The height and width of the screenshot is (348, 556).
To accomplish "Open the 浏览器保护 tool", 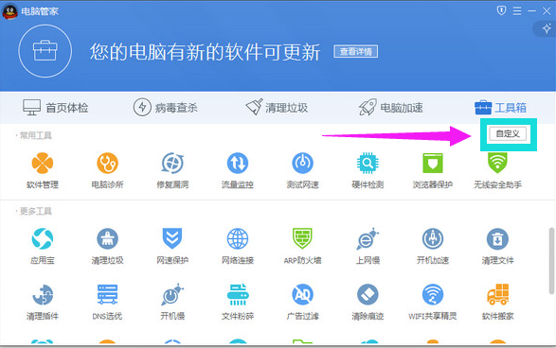I will [x=433, y=170].
